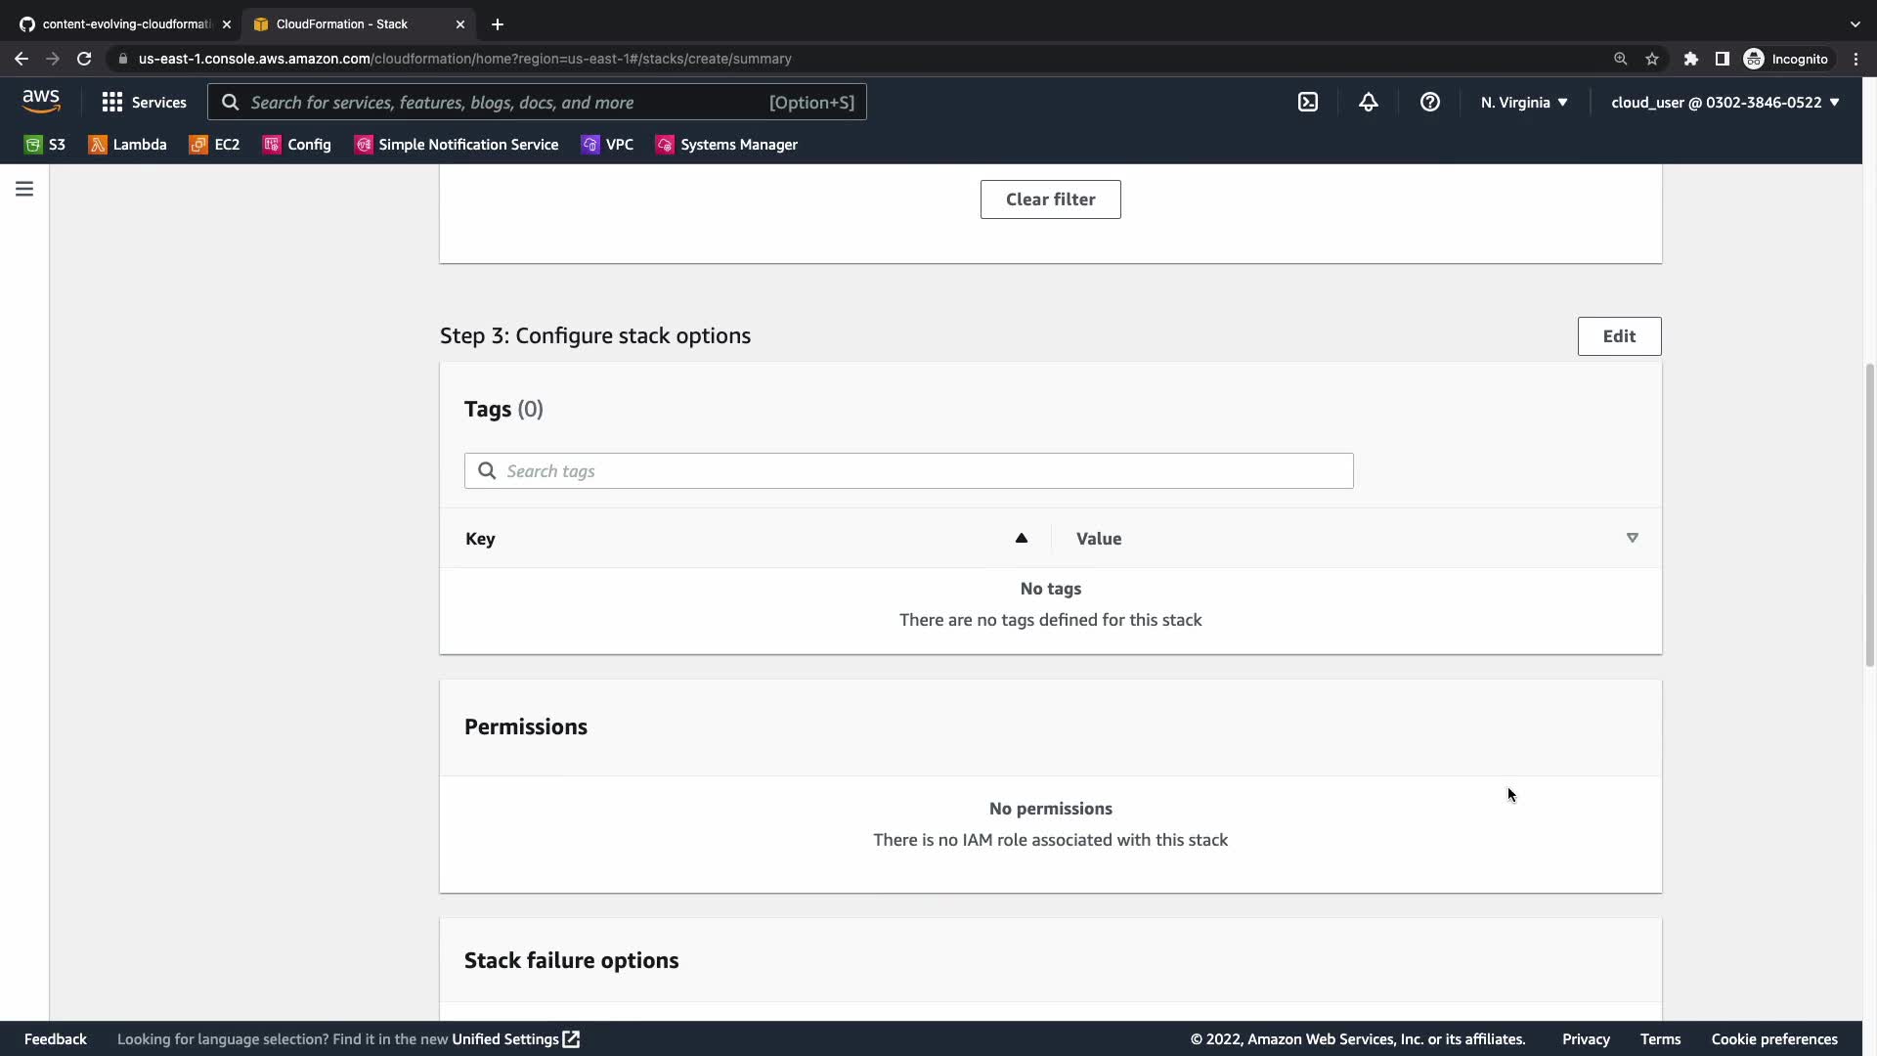
Task: Open the Systems Manager shortcut
Action: pos(726,145)
